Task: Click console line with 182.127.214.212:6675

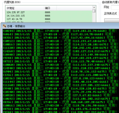Action: click(61, 51)
